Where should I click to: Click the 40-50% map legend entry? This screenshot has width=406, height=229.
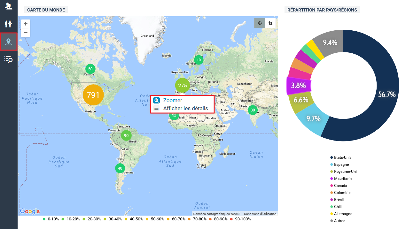[134, 219]
